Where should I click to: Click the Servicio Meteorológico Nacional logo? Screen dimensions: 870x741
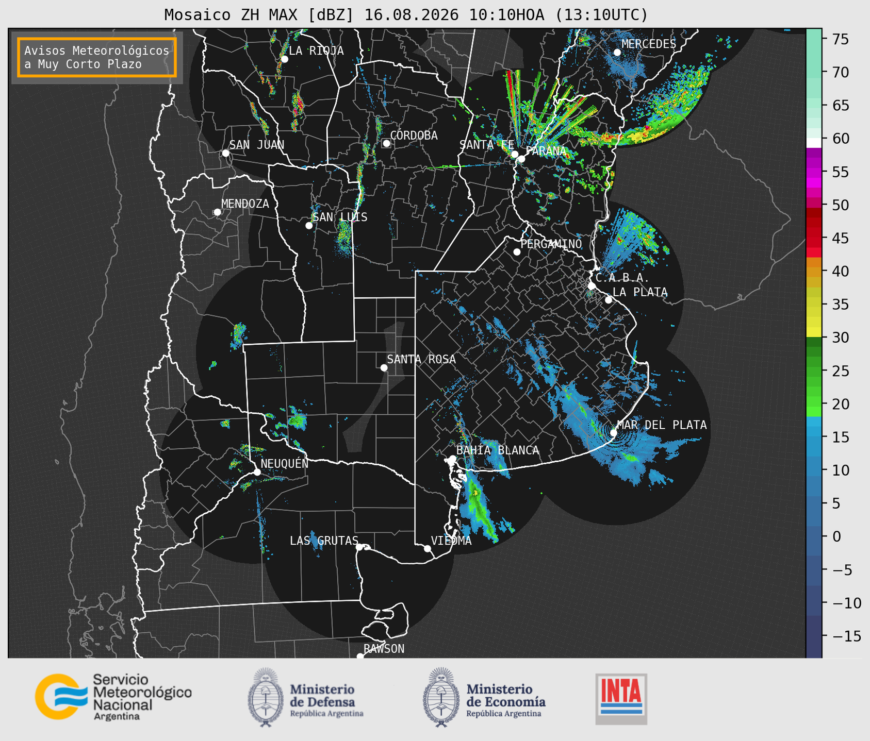(x=113, y=697)
